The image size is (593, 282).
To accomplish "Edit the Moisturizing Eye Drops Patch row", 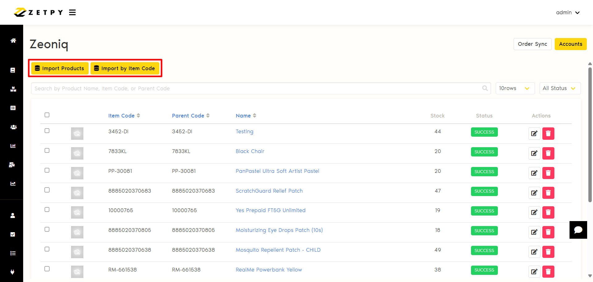I will coord(534,232).
